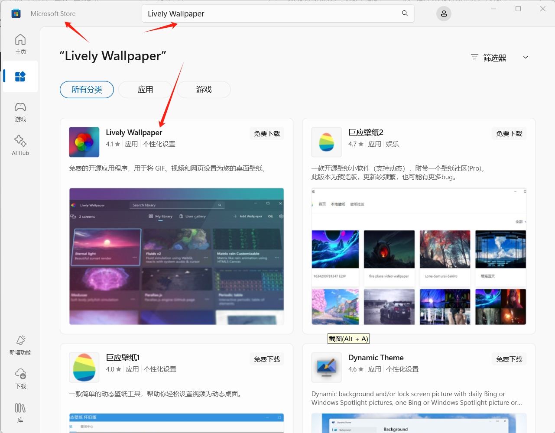This screenshot has width=555, height=433.
Task: Click the 4.7 star rating of 巨应壁纸2
Action: [x=356, y=144]
